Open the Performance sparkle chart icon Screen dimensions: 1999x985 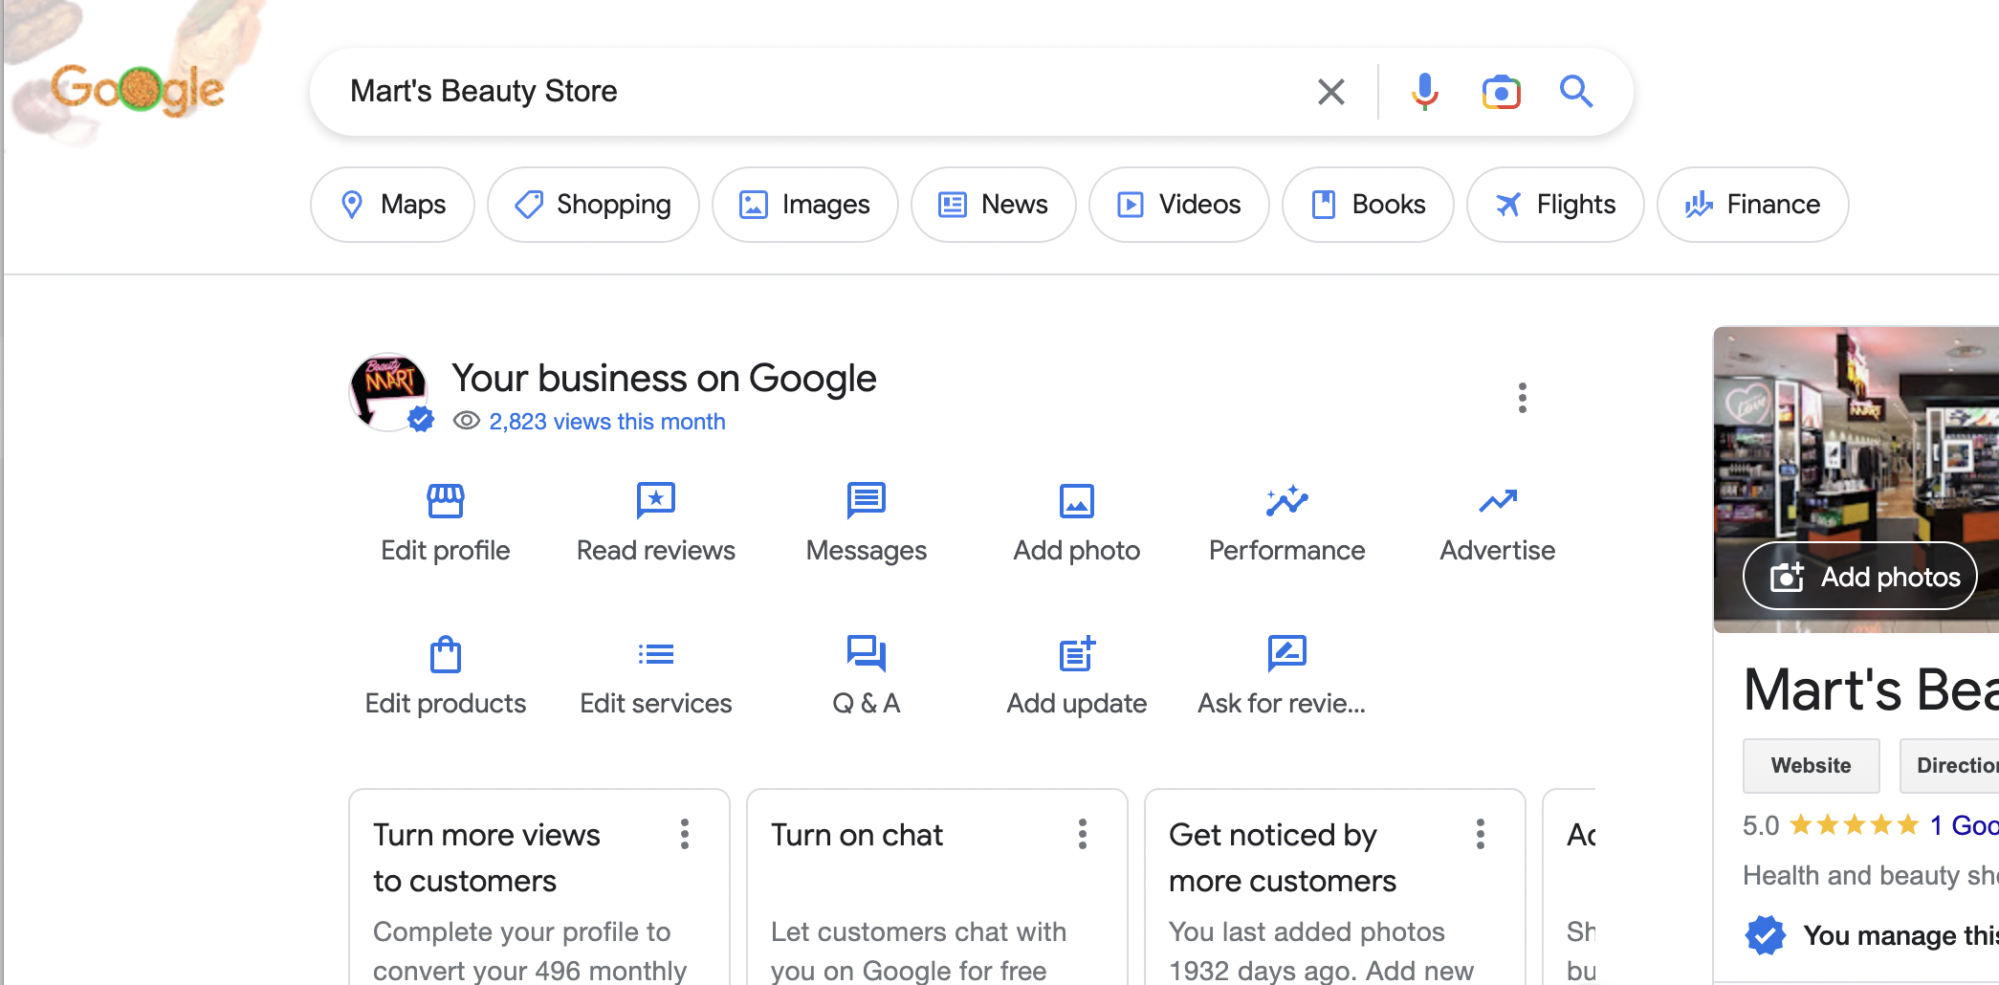(1286, 500)
